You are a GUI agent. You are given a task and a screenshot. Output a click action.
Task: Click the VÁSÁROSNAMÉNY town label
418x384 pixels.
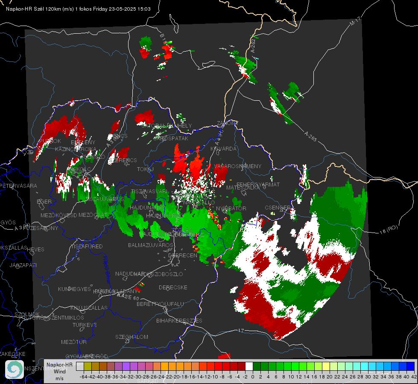coord(238,166)
